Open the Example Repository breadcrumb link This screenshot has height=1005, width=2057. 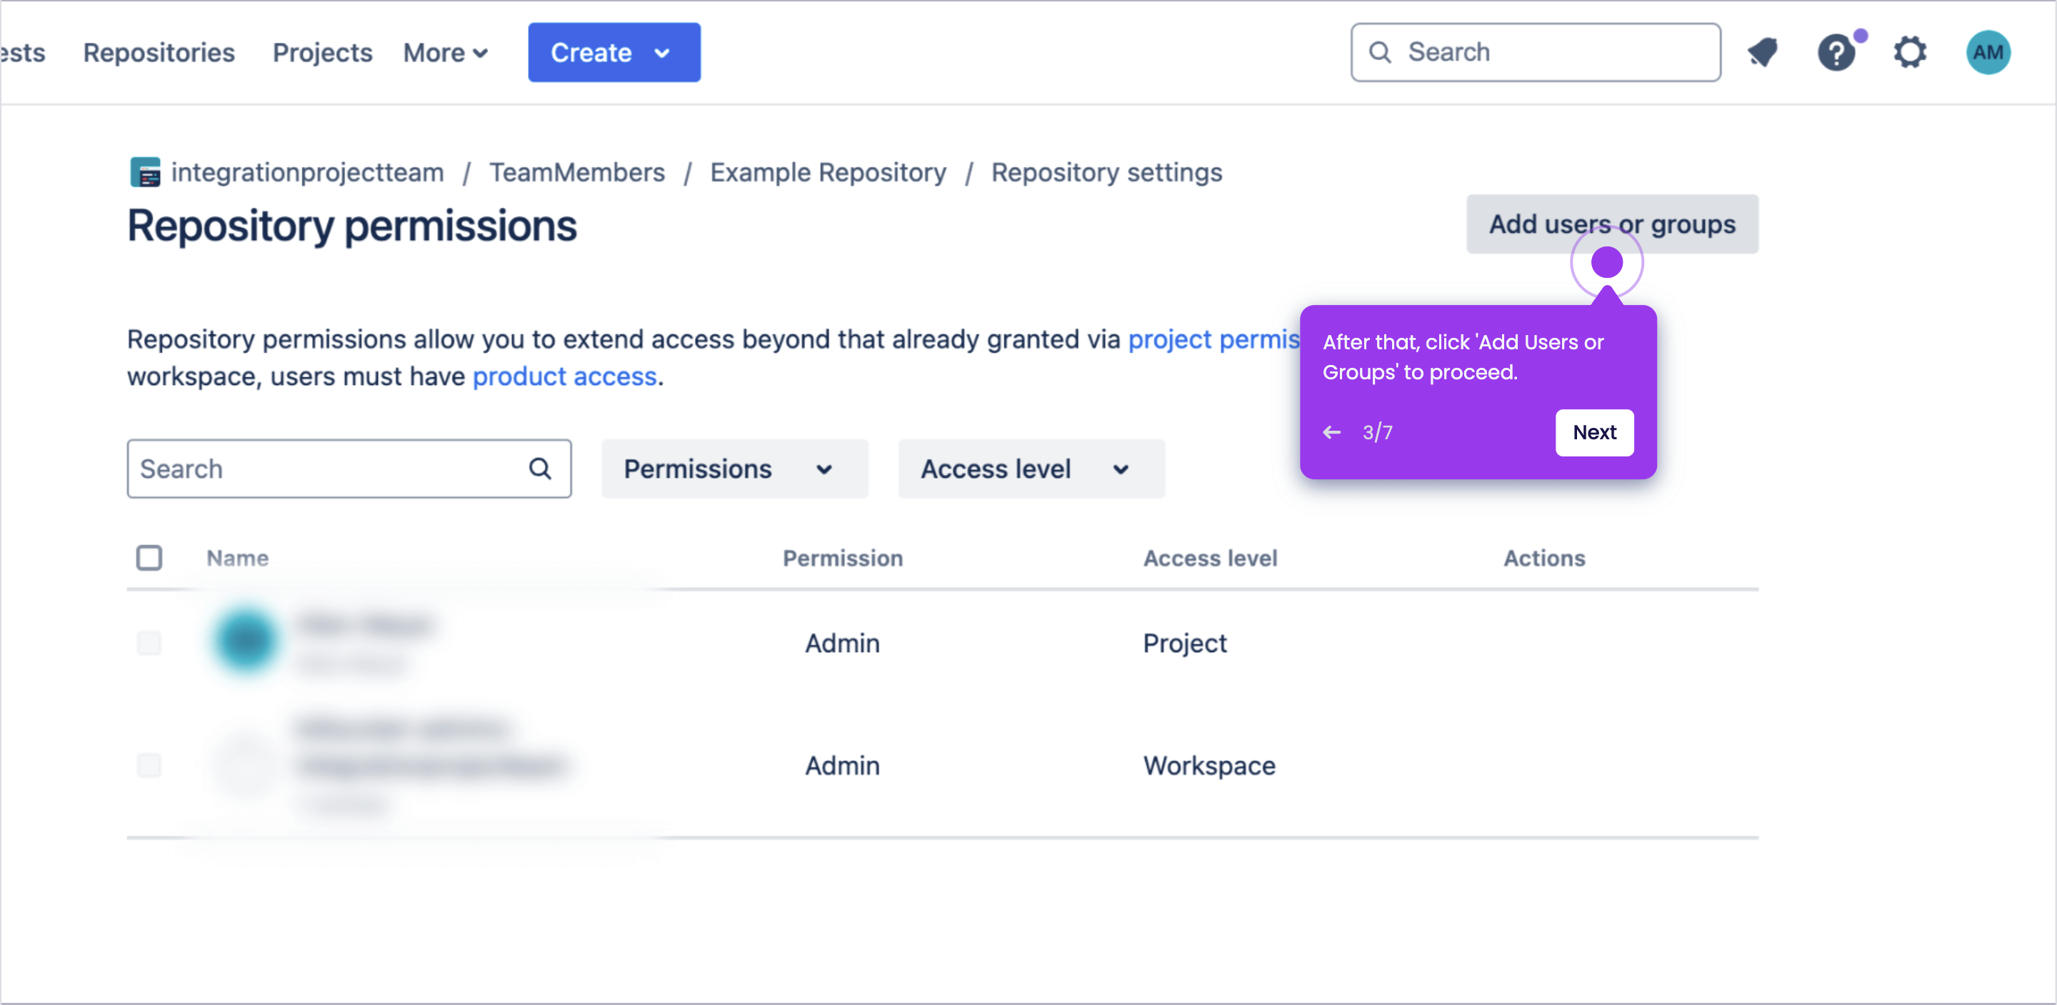pos(828,173)
